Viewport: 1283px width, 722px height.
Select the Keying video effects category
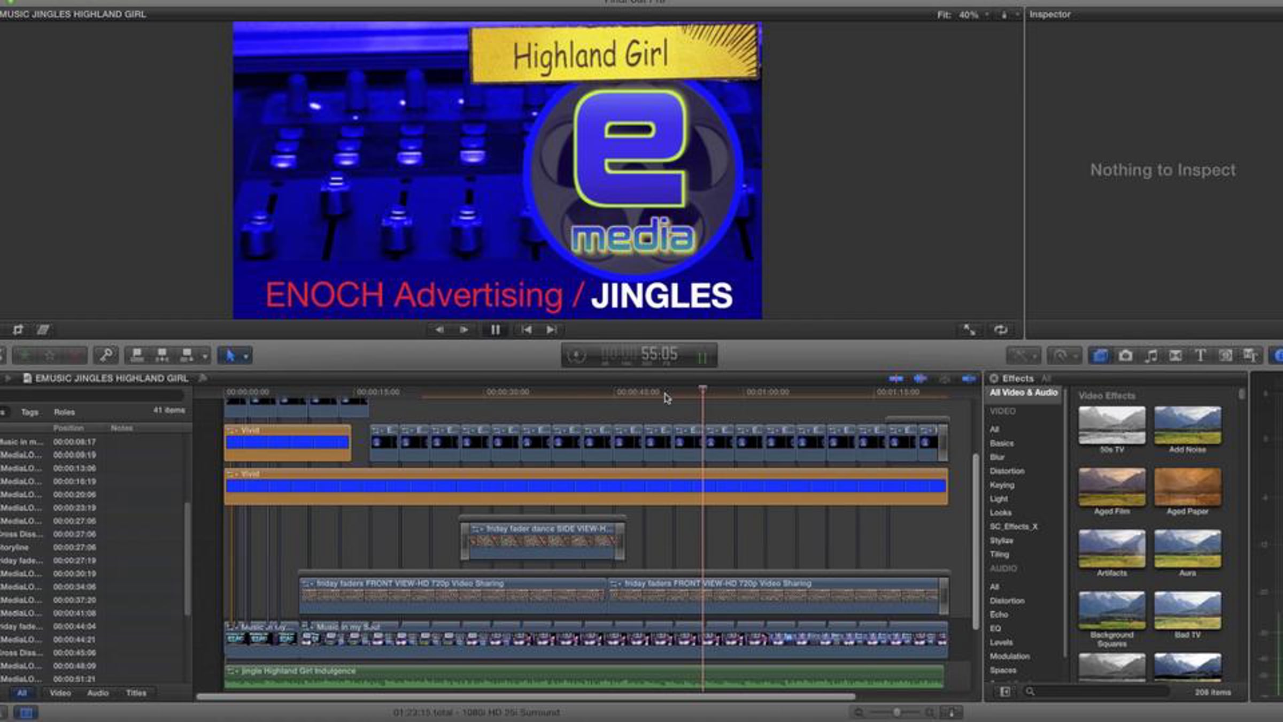point(1001,485)
